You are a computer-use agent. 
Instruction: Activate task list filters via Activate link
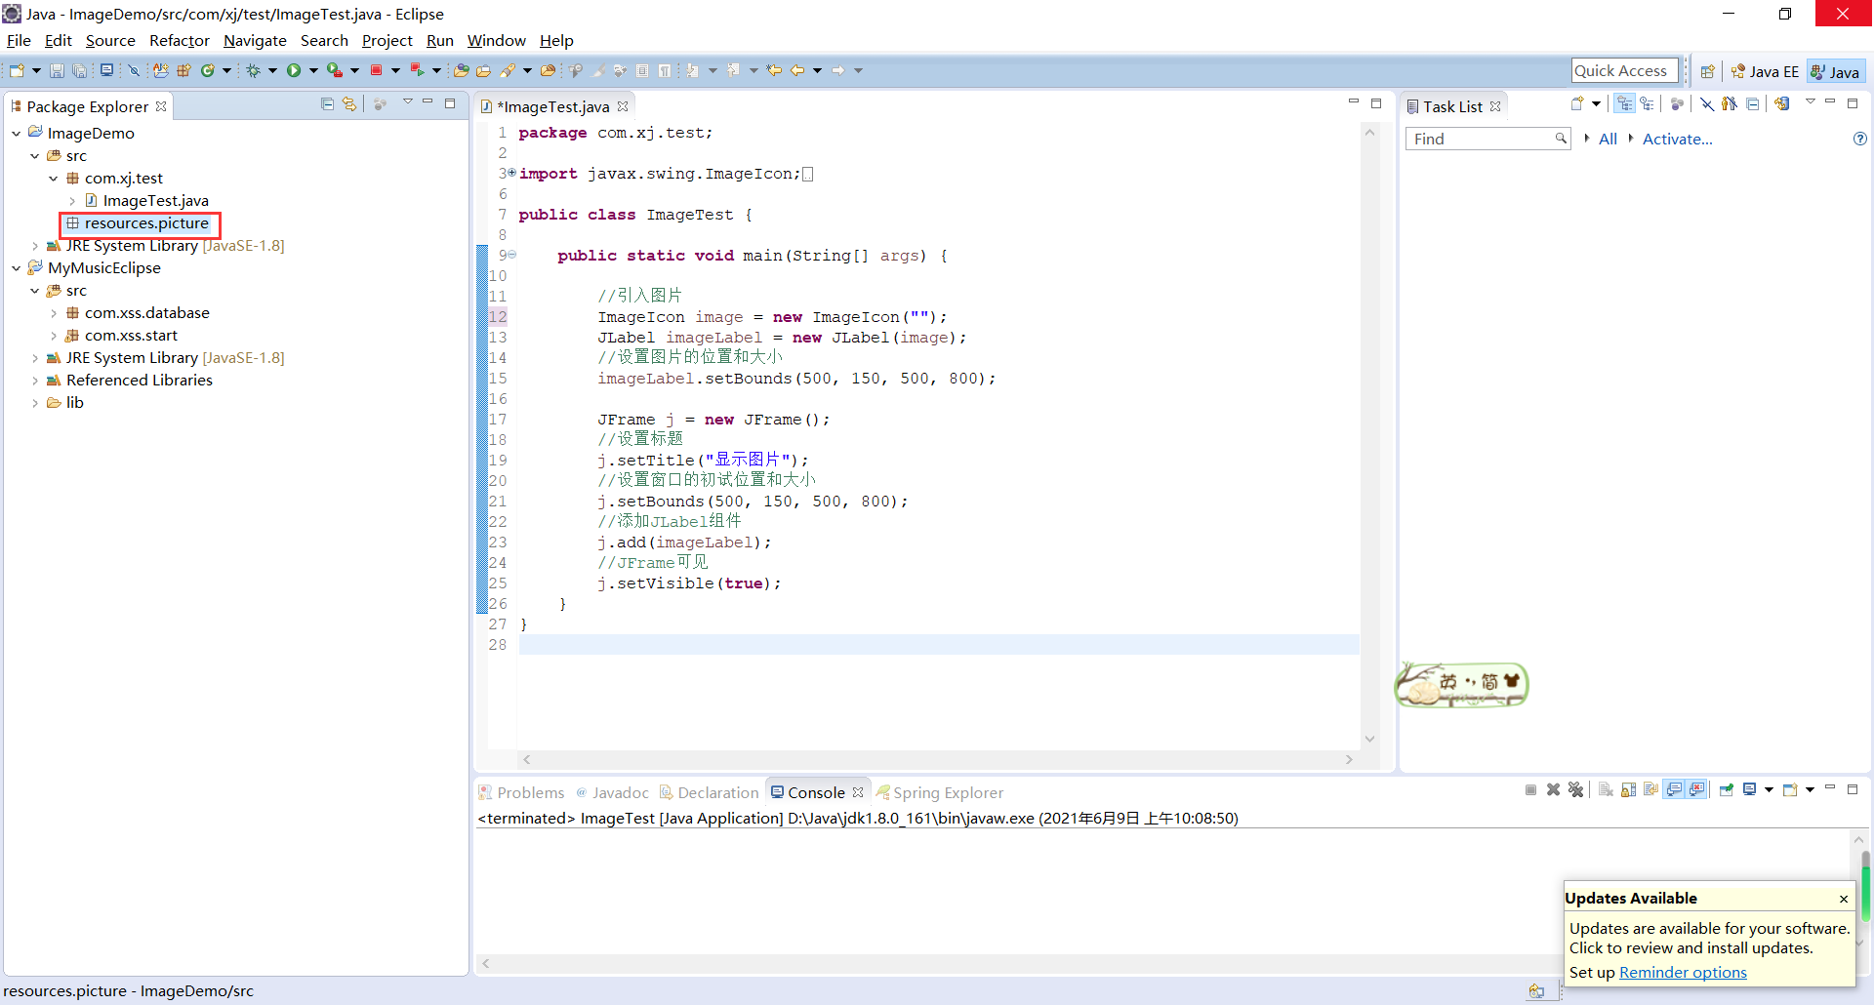(1676, 139)
